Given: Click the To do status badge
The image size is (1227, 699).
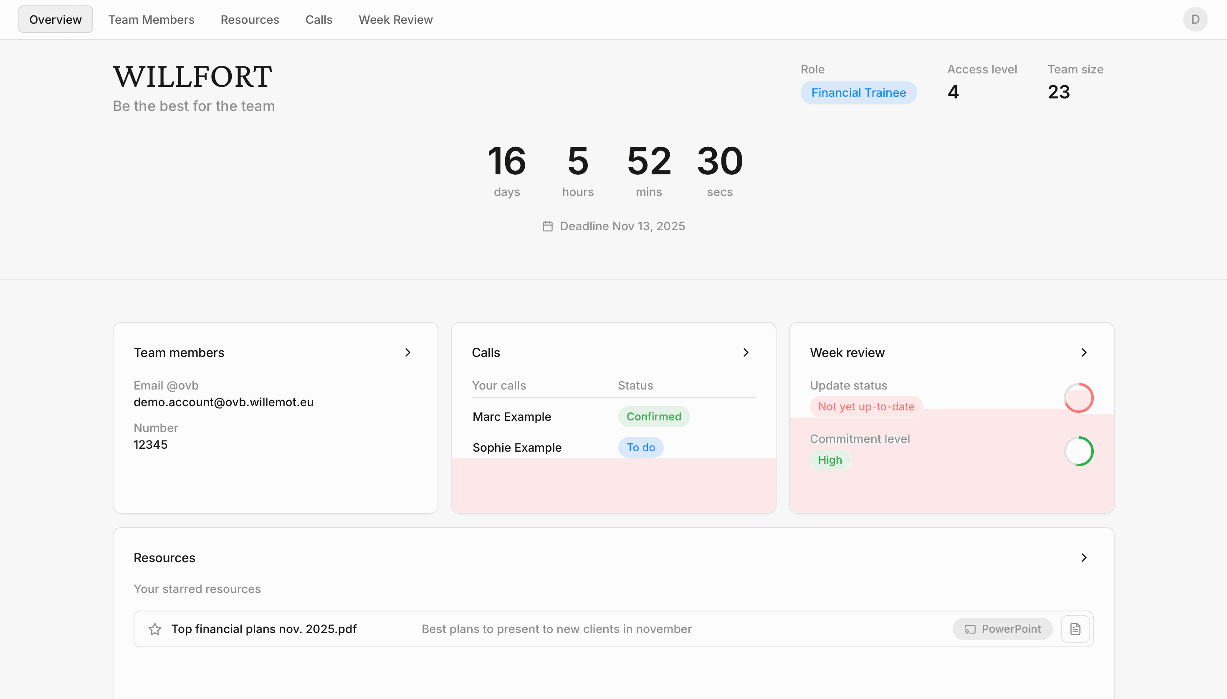Looking at the screenshot, I should (640, 448).
